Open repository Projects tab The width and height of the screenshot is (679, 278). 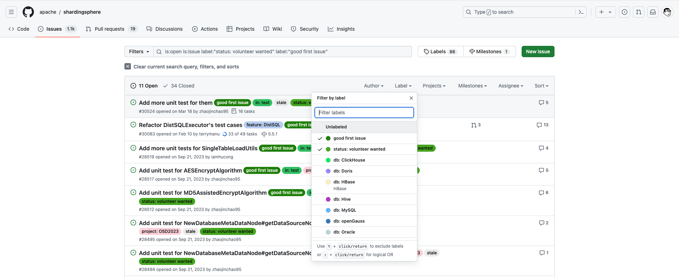(x=240, y=29)
